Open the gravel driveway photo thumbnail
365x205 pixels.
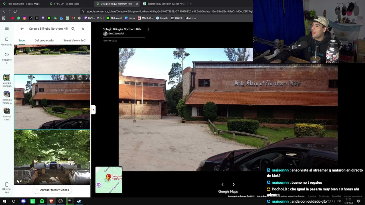[x=52, y=59]
